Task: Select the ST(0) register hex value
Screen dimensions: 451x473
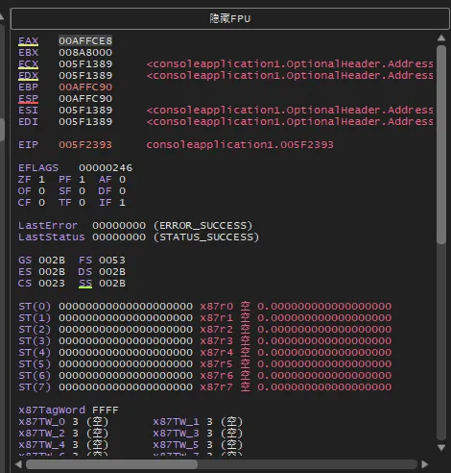Action: (x=126, y=307)
